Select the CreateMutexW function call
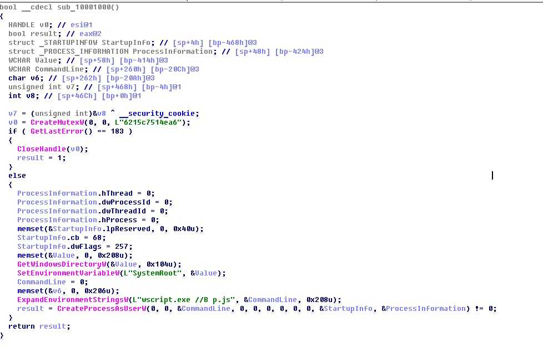The width and height of the screenshot is (543, 358). 54,122
